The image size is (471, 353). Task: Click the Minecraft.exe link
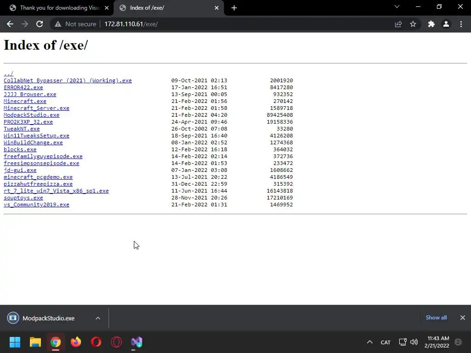(x=25, y=101)
